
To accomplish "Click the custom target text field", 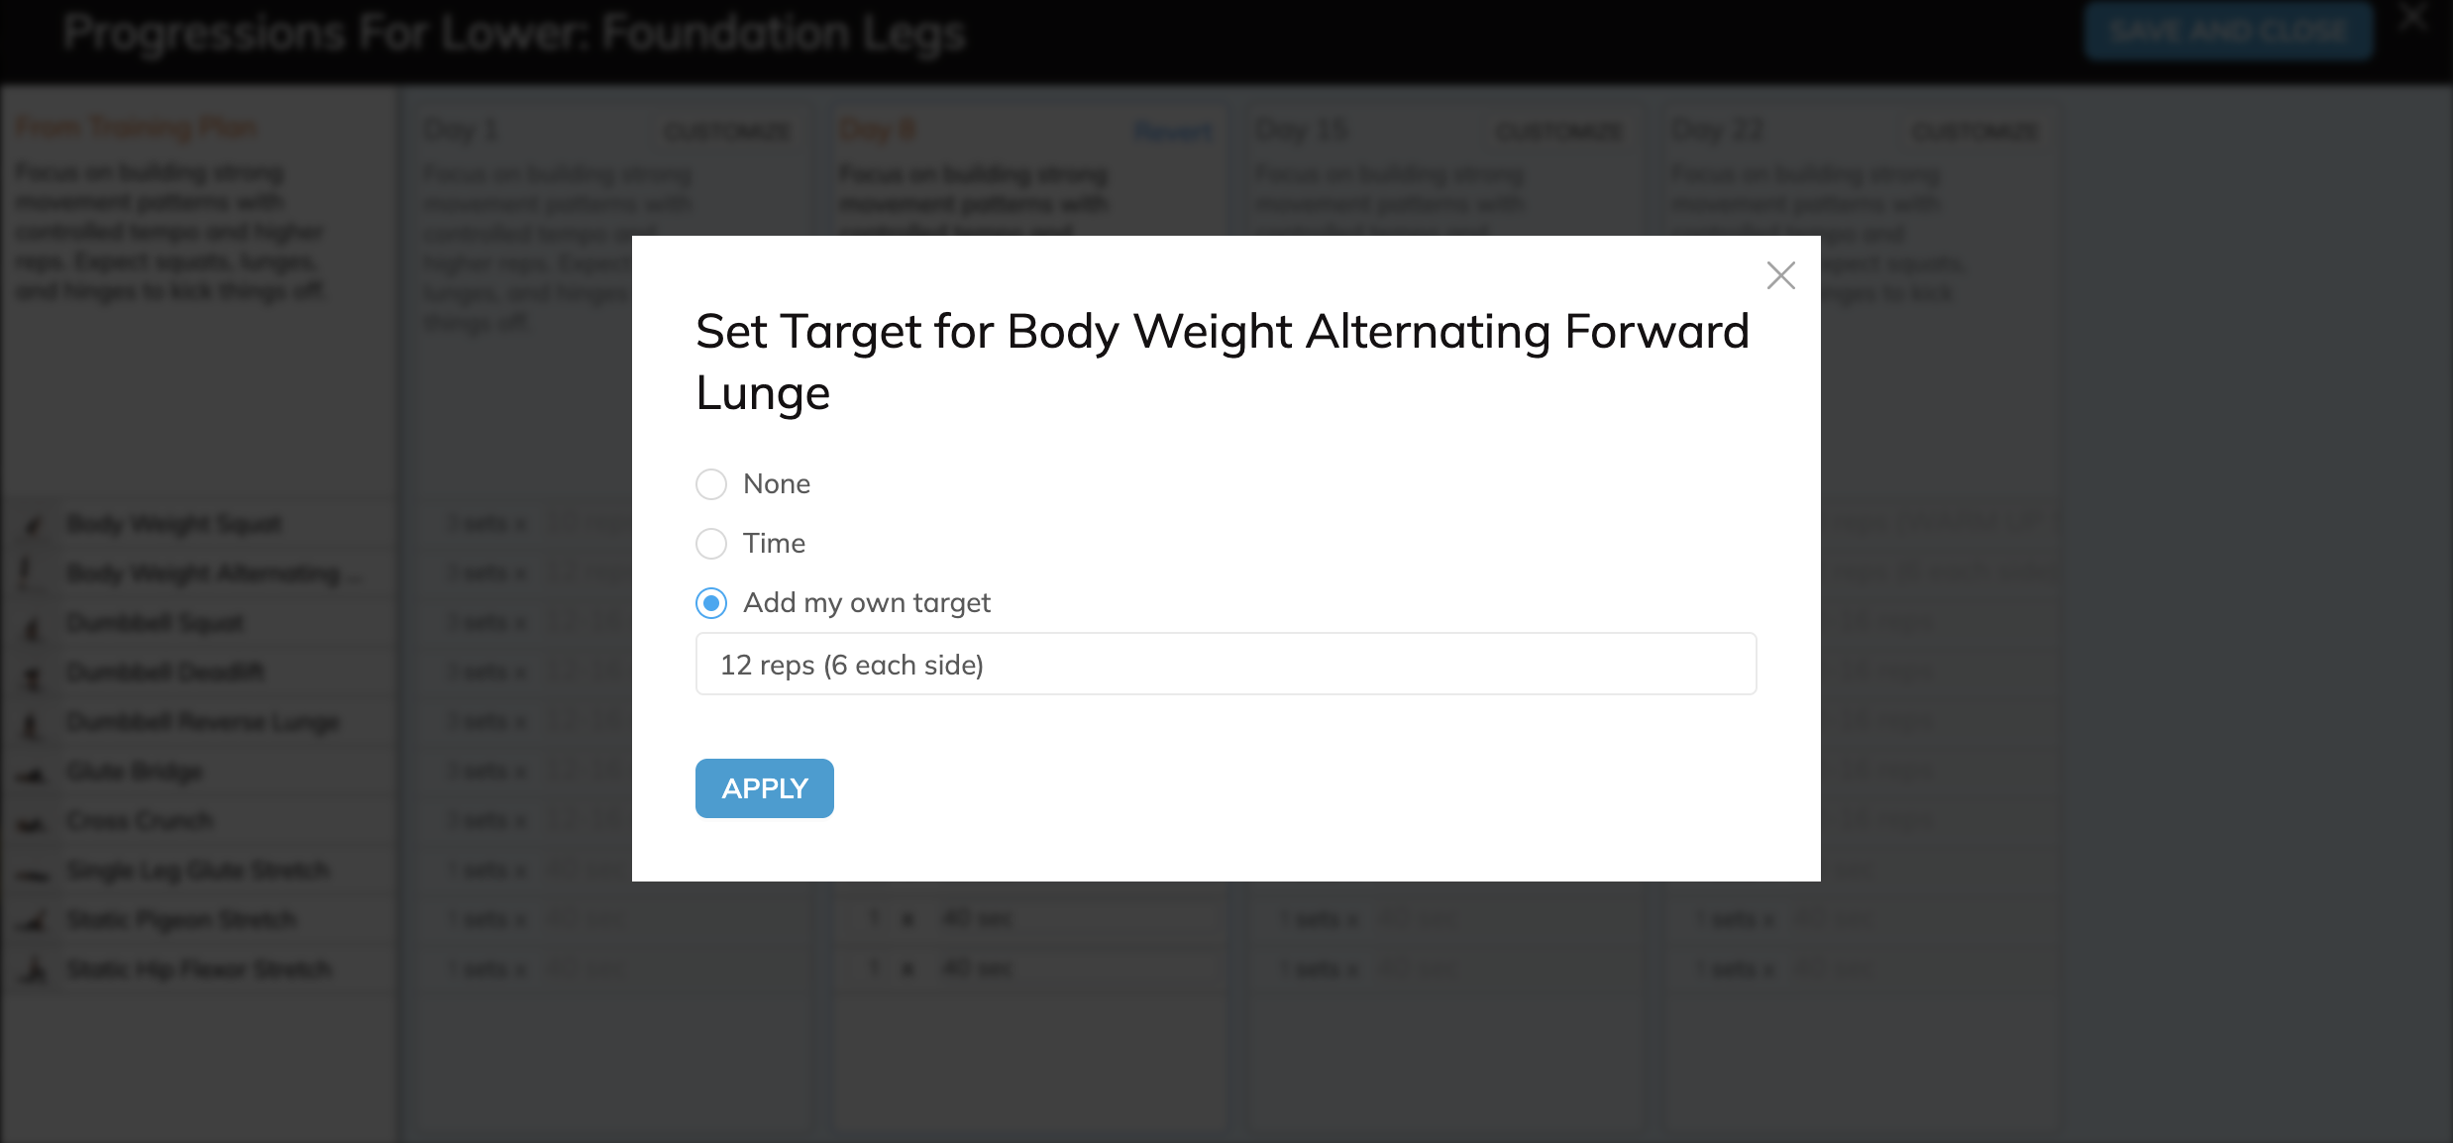I will pyautogui.click(x=1226, y=665).
